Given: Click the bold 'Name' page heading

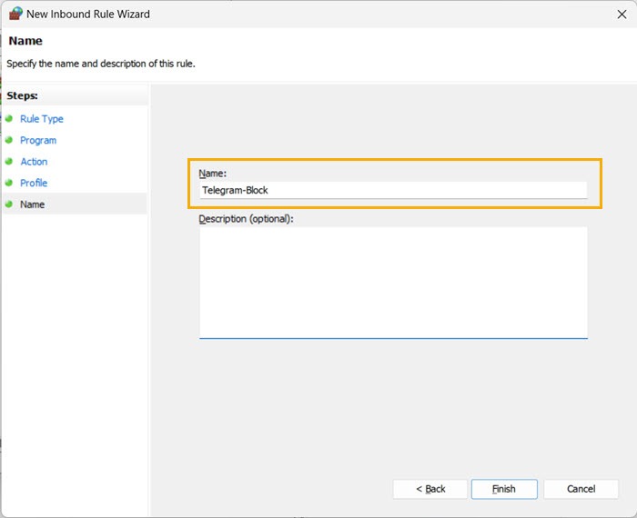Looking at the screenshot, I should pos(25,41).
